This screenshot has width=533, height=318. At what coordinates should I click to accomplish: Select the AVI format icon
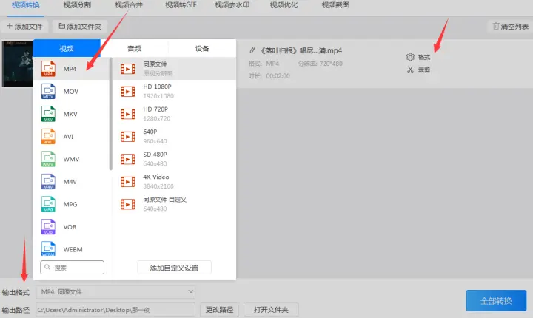pyautogui.click(x=48, y=137)
